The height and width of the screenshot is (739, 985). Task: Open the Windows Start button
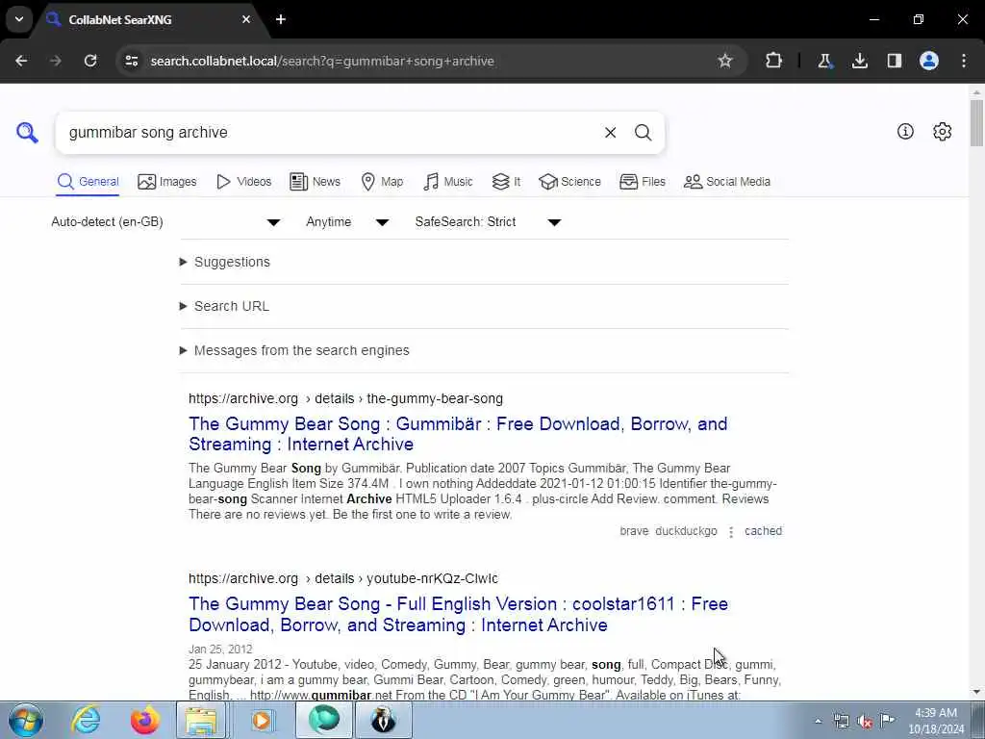coord(26,720)
